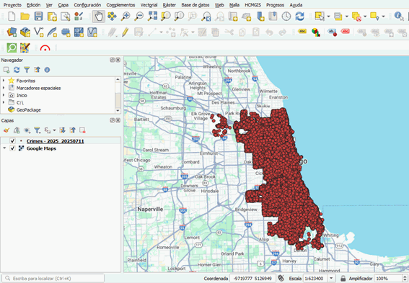The height and width of the screenshot is (283, 409).
Task: Open the Capa menu
Action: point(63,5)
